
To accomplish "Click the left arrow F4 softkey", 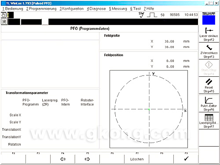I will [x=62, y=159].
